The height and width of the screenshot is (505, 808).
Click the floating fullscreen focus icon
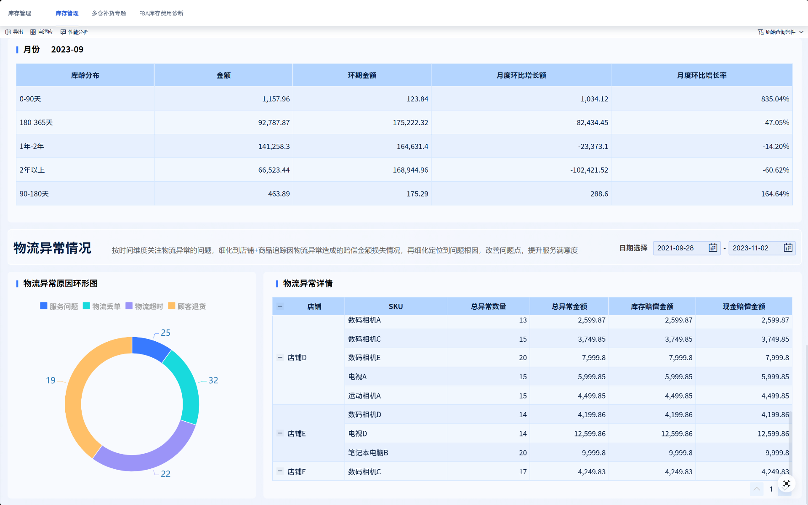point(787,484)
